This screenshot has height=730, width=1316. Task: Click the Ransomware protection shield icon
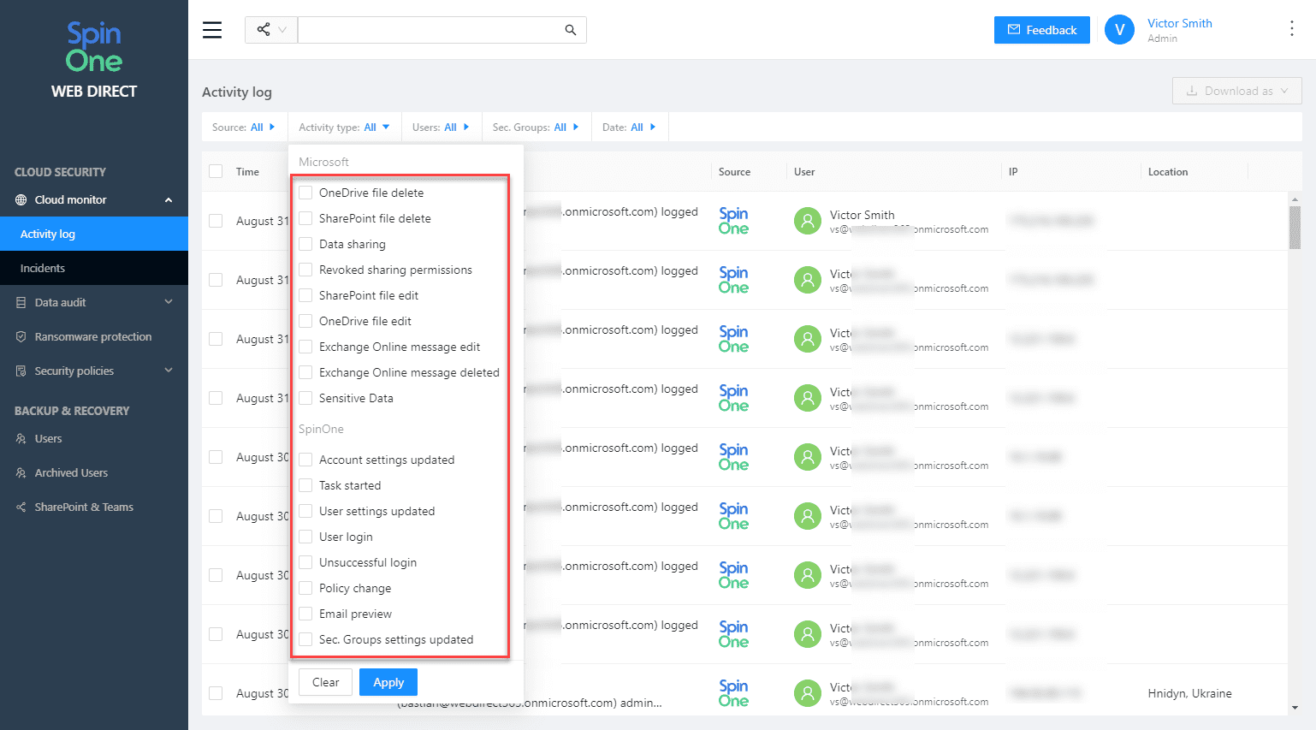coord(21,337)
